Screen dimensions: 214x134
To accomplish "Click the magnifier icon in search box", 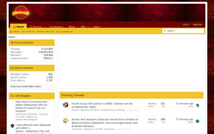I will coord(165,31).
